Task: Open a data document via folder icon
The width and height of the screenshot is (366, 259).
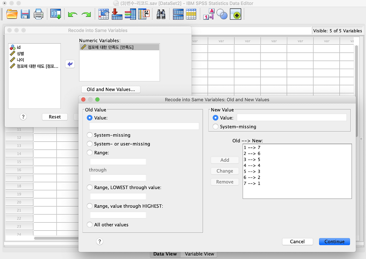Action: [x=12, y=14]
